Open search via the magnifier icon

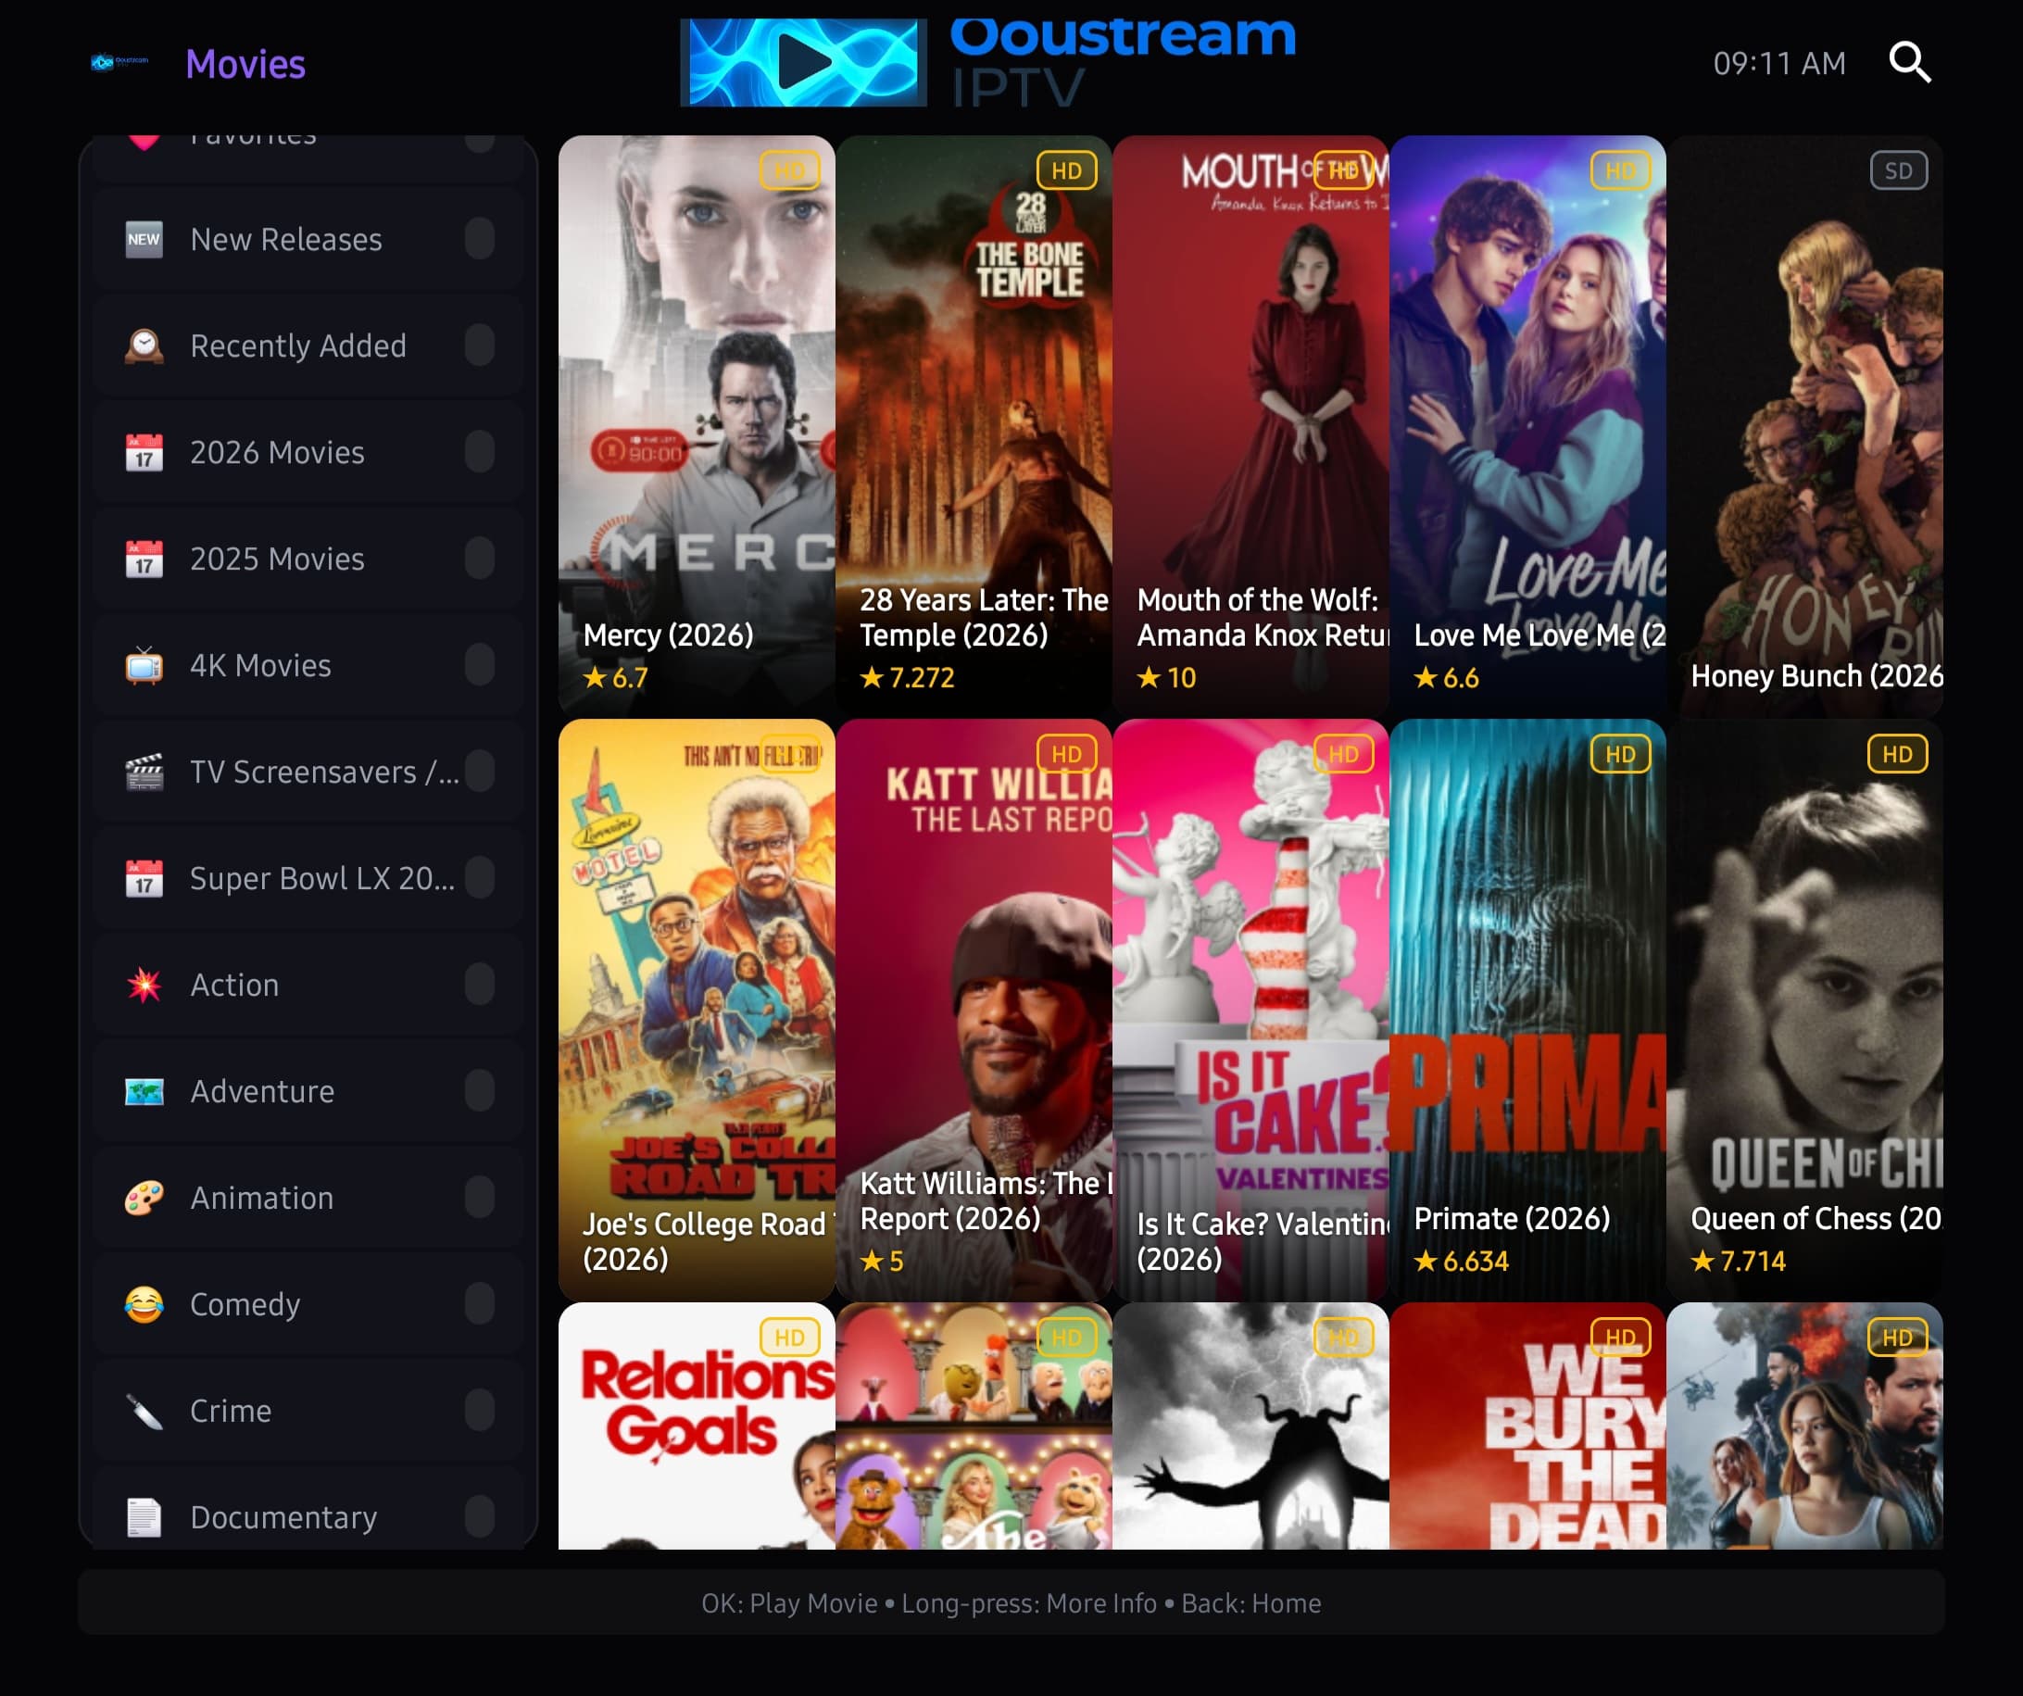pos(1910,63)
